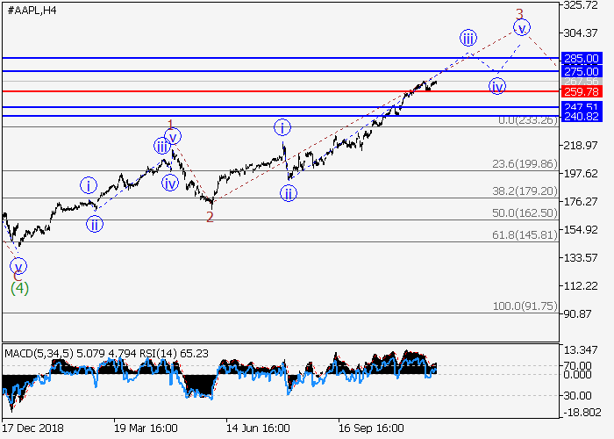Click the 61.8(145.81) Fibonacci label
This screenshot has height=439, width=614.
525,234
